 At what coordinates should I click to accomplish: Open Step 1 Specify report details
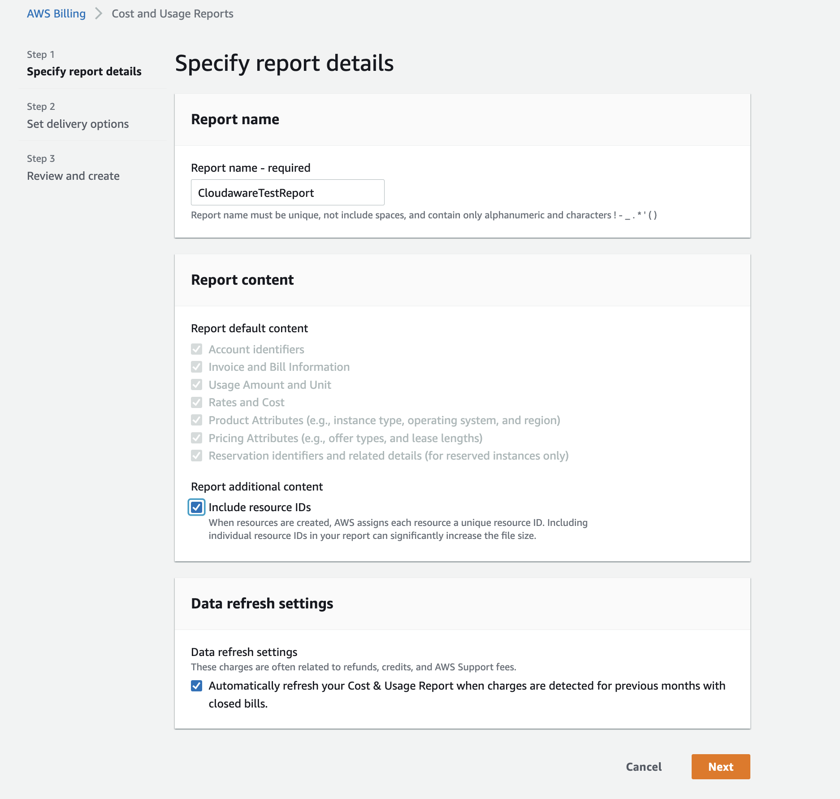tap(84, 71)
